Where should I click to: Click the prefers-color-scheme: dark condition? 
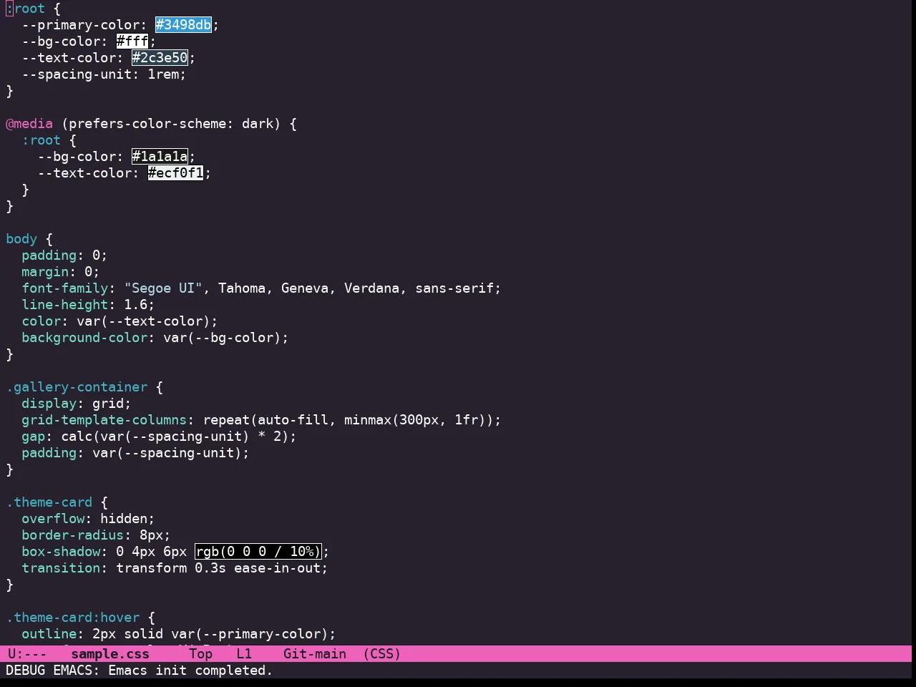[x=171, y=124]
